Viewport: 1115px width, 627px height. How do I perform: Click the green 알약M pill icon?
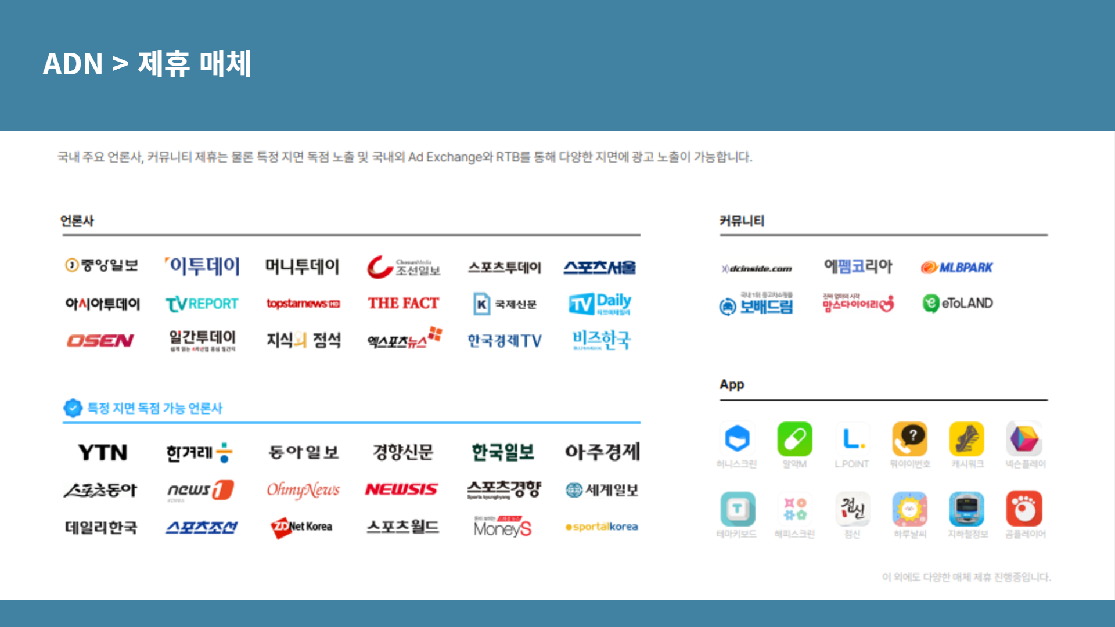coord(794,439)
